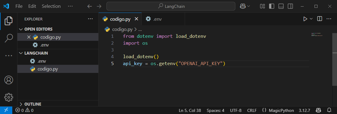Viewport: 337px width, 114px height.
Task: Open remote window indicator in status bar
Action: [x=7, y=110]
